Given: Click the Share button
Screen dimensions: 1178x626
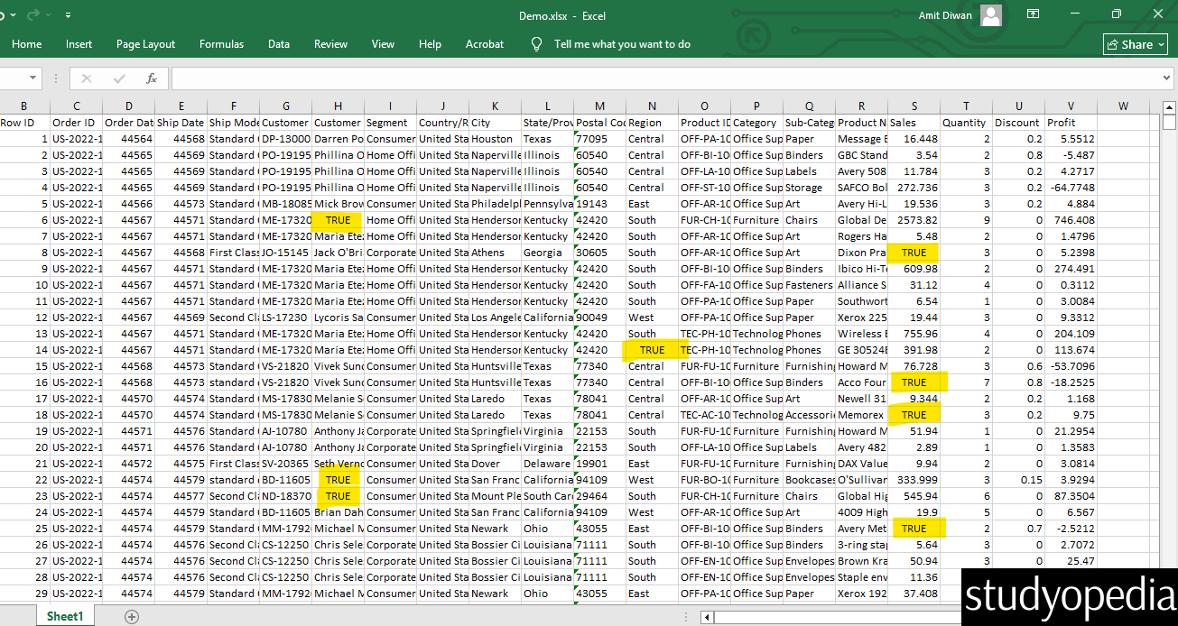Looking at the screenshot, I should tap(1134, 43).
